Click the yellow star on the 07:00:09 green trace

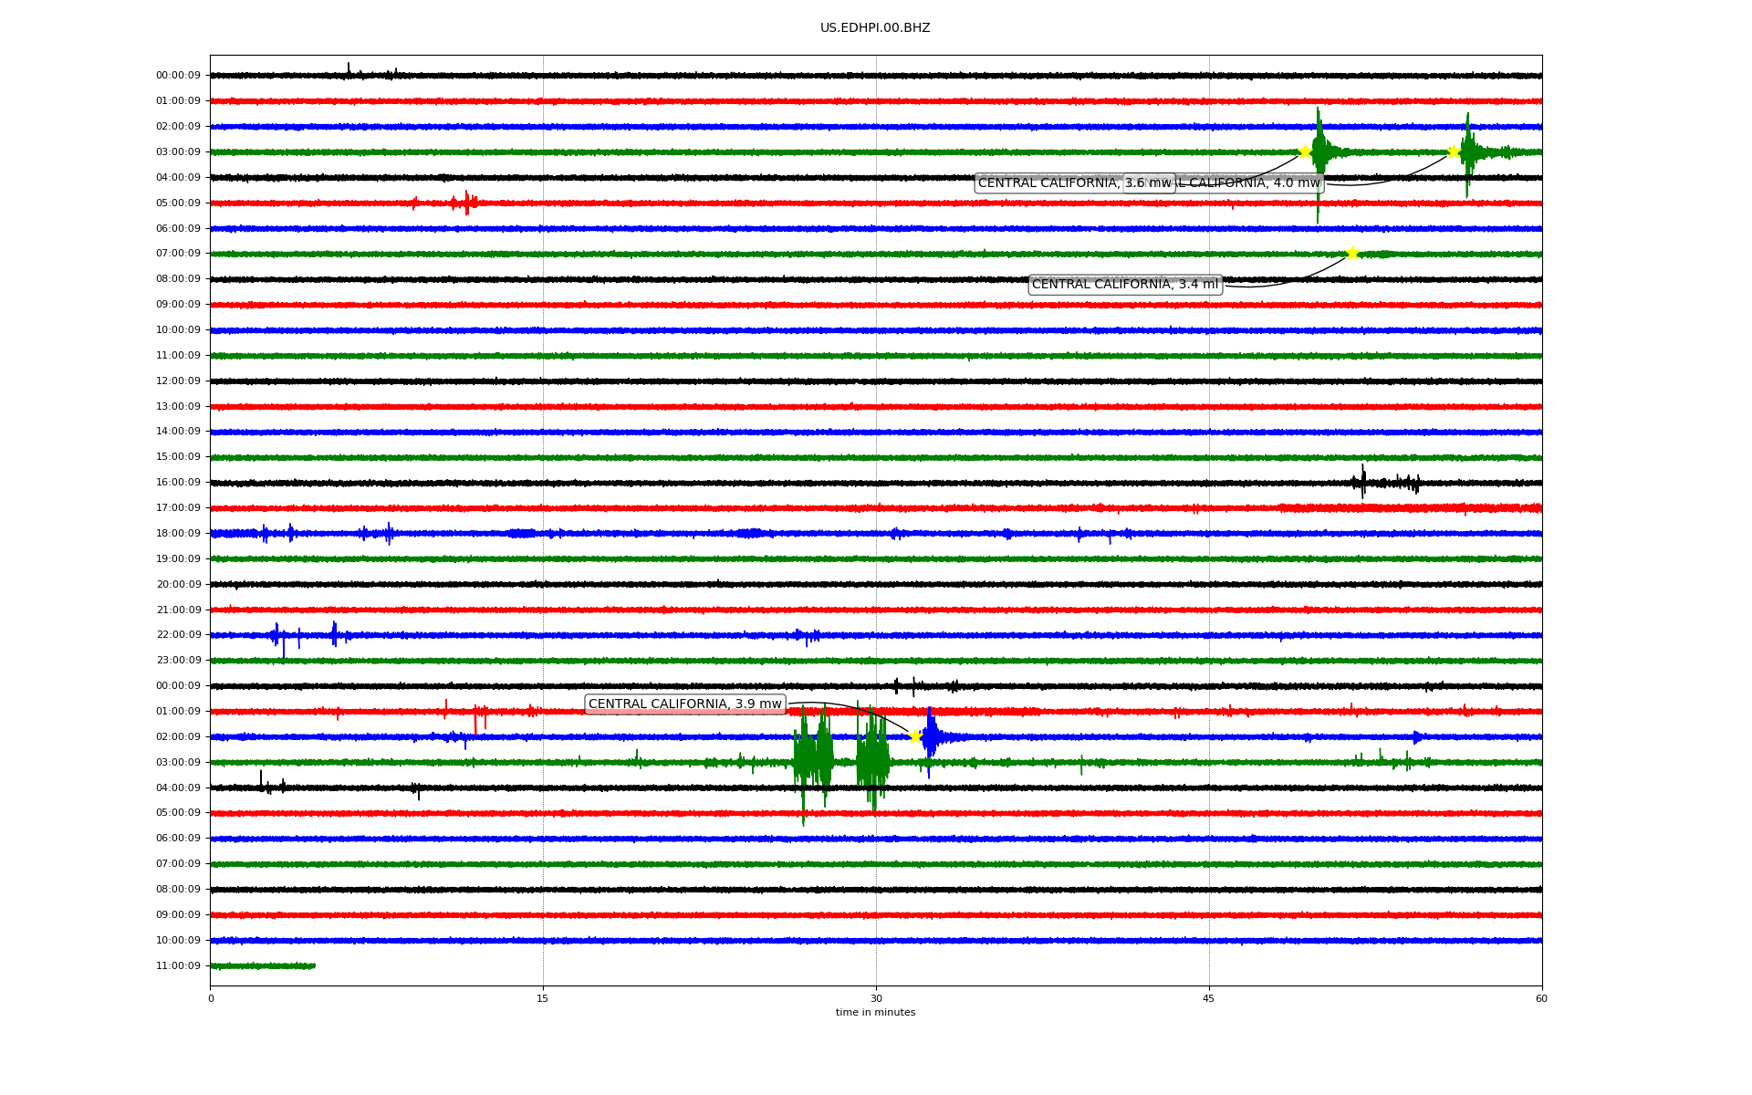tap(1352, 253)
